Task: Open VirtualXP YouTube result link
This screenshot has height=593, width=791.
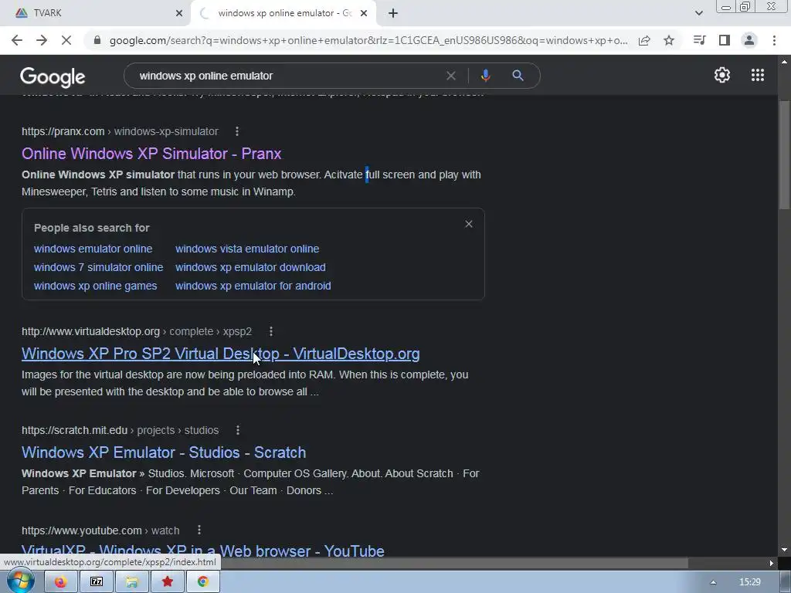Action: click(203, 550)
